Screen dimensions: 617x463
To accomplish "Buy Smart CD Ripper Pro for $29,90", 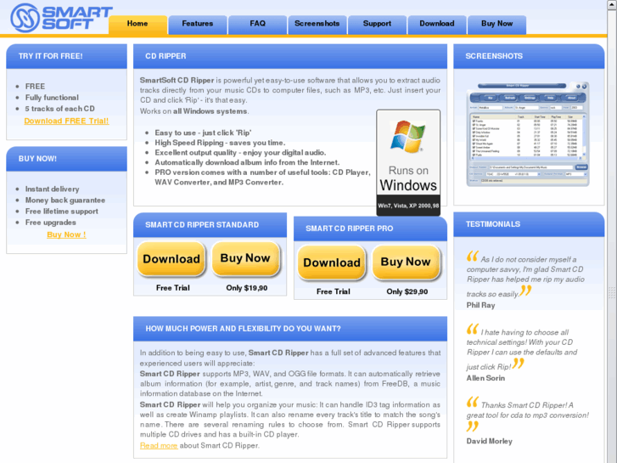I will click(x=406, y=262).
